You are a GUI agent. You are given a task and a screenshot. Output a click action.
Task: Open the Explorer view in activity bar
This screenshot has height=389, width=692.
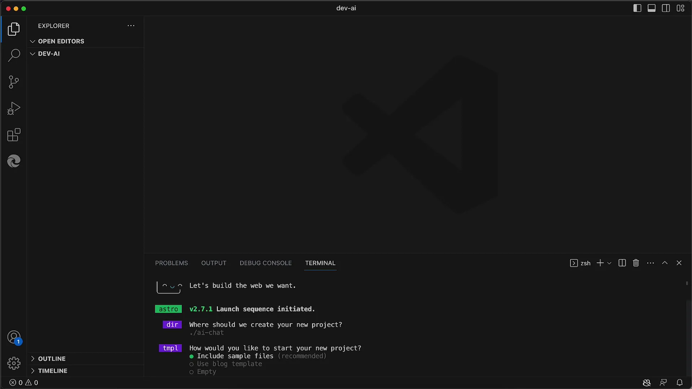[14, 29]
